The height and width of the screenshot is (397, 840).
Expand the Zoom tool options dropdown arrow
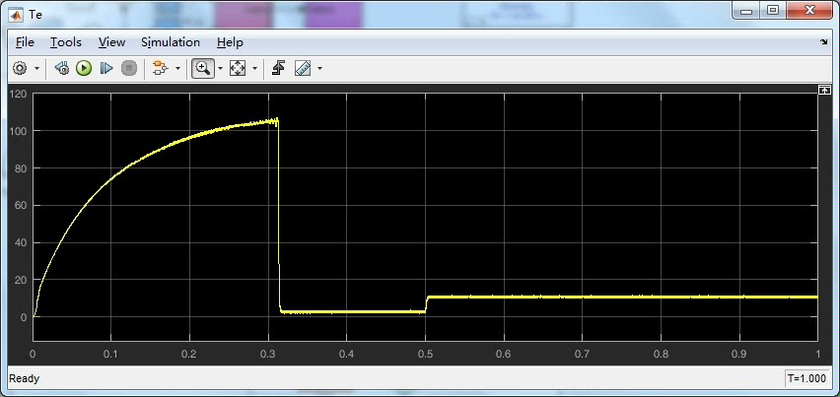(220, 69)
